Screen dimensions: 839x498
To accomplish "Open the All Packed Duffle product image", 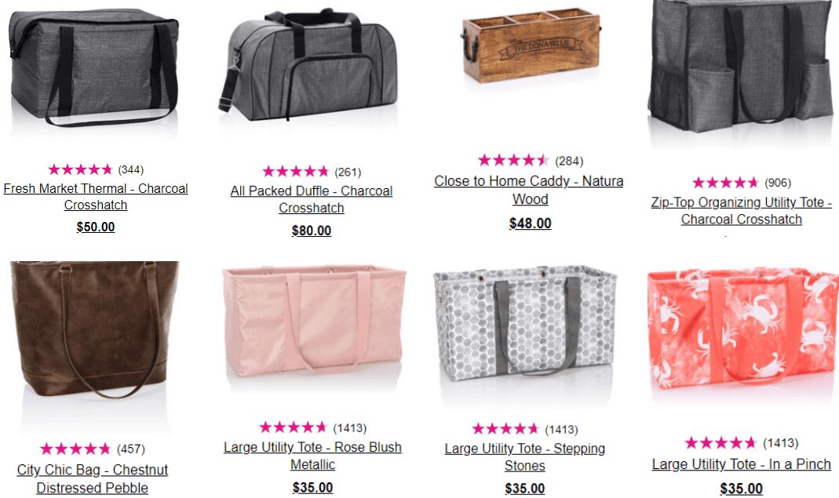I will click(x=308, y=65).
